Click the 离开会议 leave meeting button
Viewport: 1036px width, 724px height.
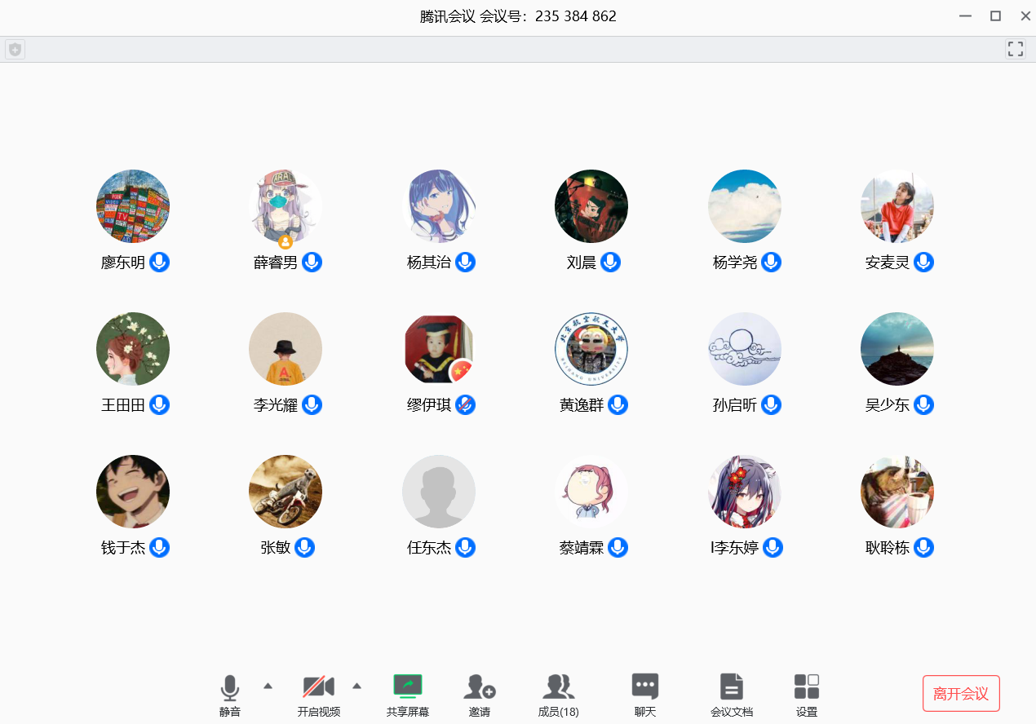point(961,694)
